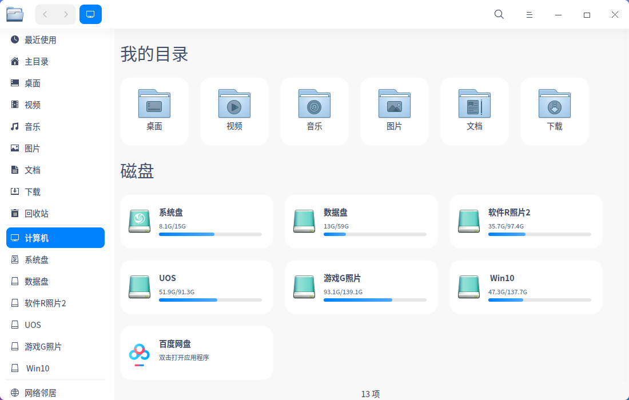Open the 系统盘 system disk
Screen dimensions: 629x400
coord(197,221)
